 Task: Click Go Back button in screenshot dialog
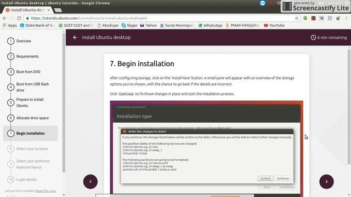click(x=265, y=178)
